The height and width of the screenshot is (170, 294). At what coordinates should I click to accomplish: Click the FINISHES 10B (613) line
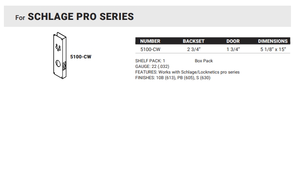click(x=173, y=77)
